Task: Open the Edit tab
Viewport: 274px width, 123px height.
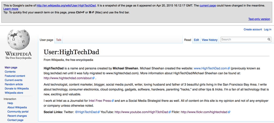Action: click(196, 40)
